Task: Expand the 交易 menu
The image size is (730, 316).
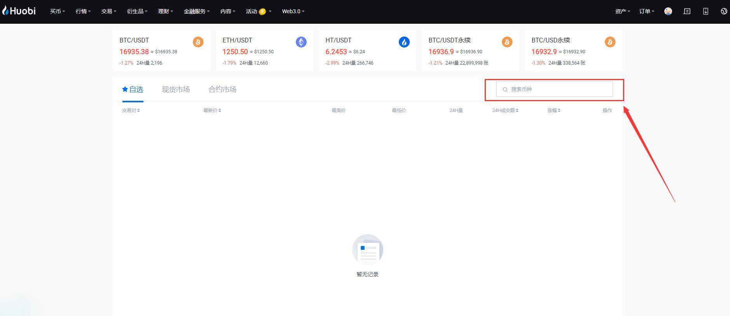Action: [108, 11]
